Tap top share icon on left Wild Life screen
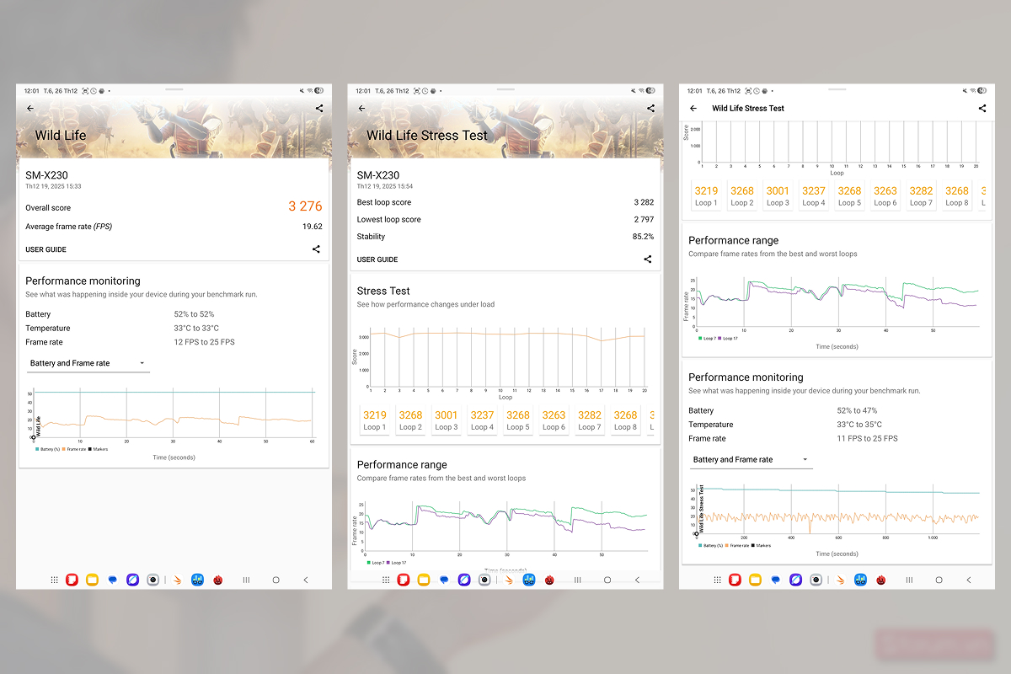 [x=319, y=109]
